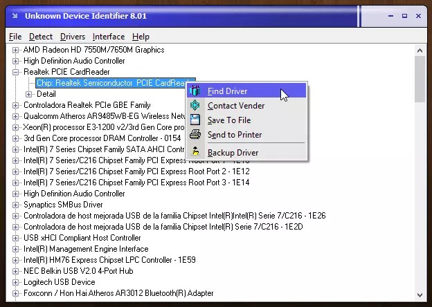Select NEC Belkin USB V2.0 4-Port Hub row
This screenshot has width=432, height=307.
[x=78, y=271]
